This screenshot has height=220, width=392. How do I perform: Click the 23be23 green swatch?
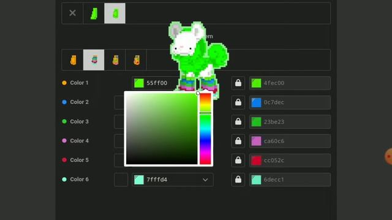pos(256,122)
